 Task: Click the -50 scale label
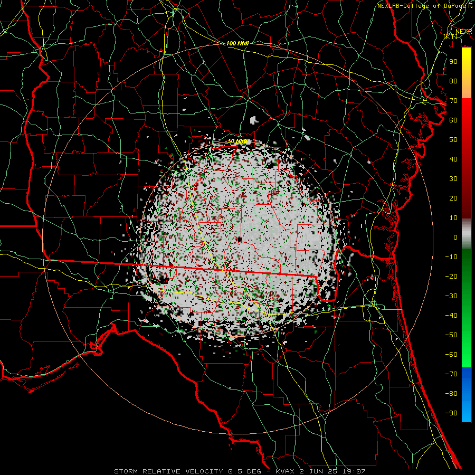pos(451,335)
